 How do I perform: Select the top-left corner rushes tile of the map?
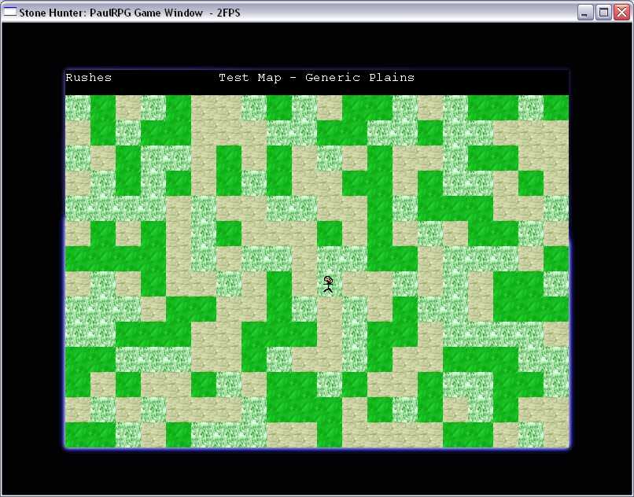[77, 108]
